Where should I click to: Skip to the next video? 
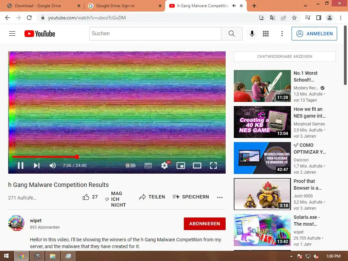click(x=37, y=166)
